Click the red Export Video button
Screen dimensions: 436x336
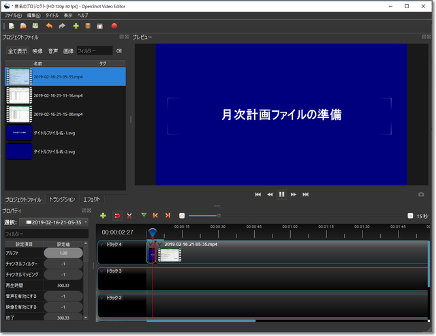[x=114, y=26]
